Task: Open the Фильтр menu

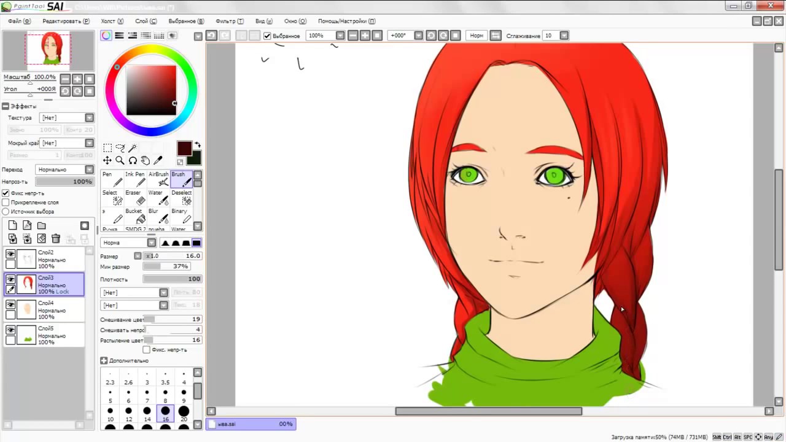Action: click(x=229, y=21)
